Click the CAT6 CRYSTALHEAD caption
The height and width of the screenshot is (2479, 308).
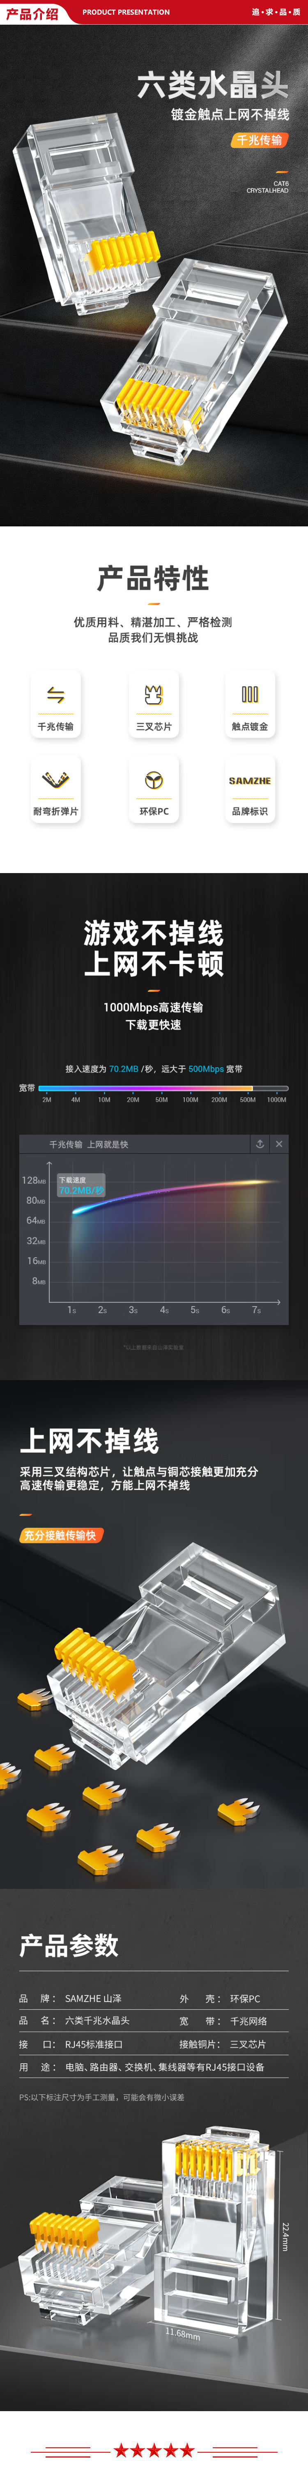click(268, 187)
